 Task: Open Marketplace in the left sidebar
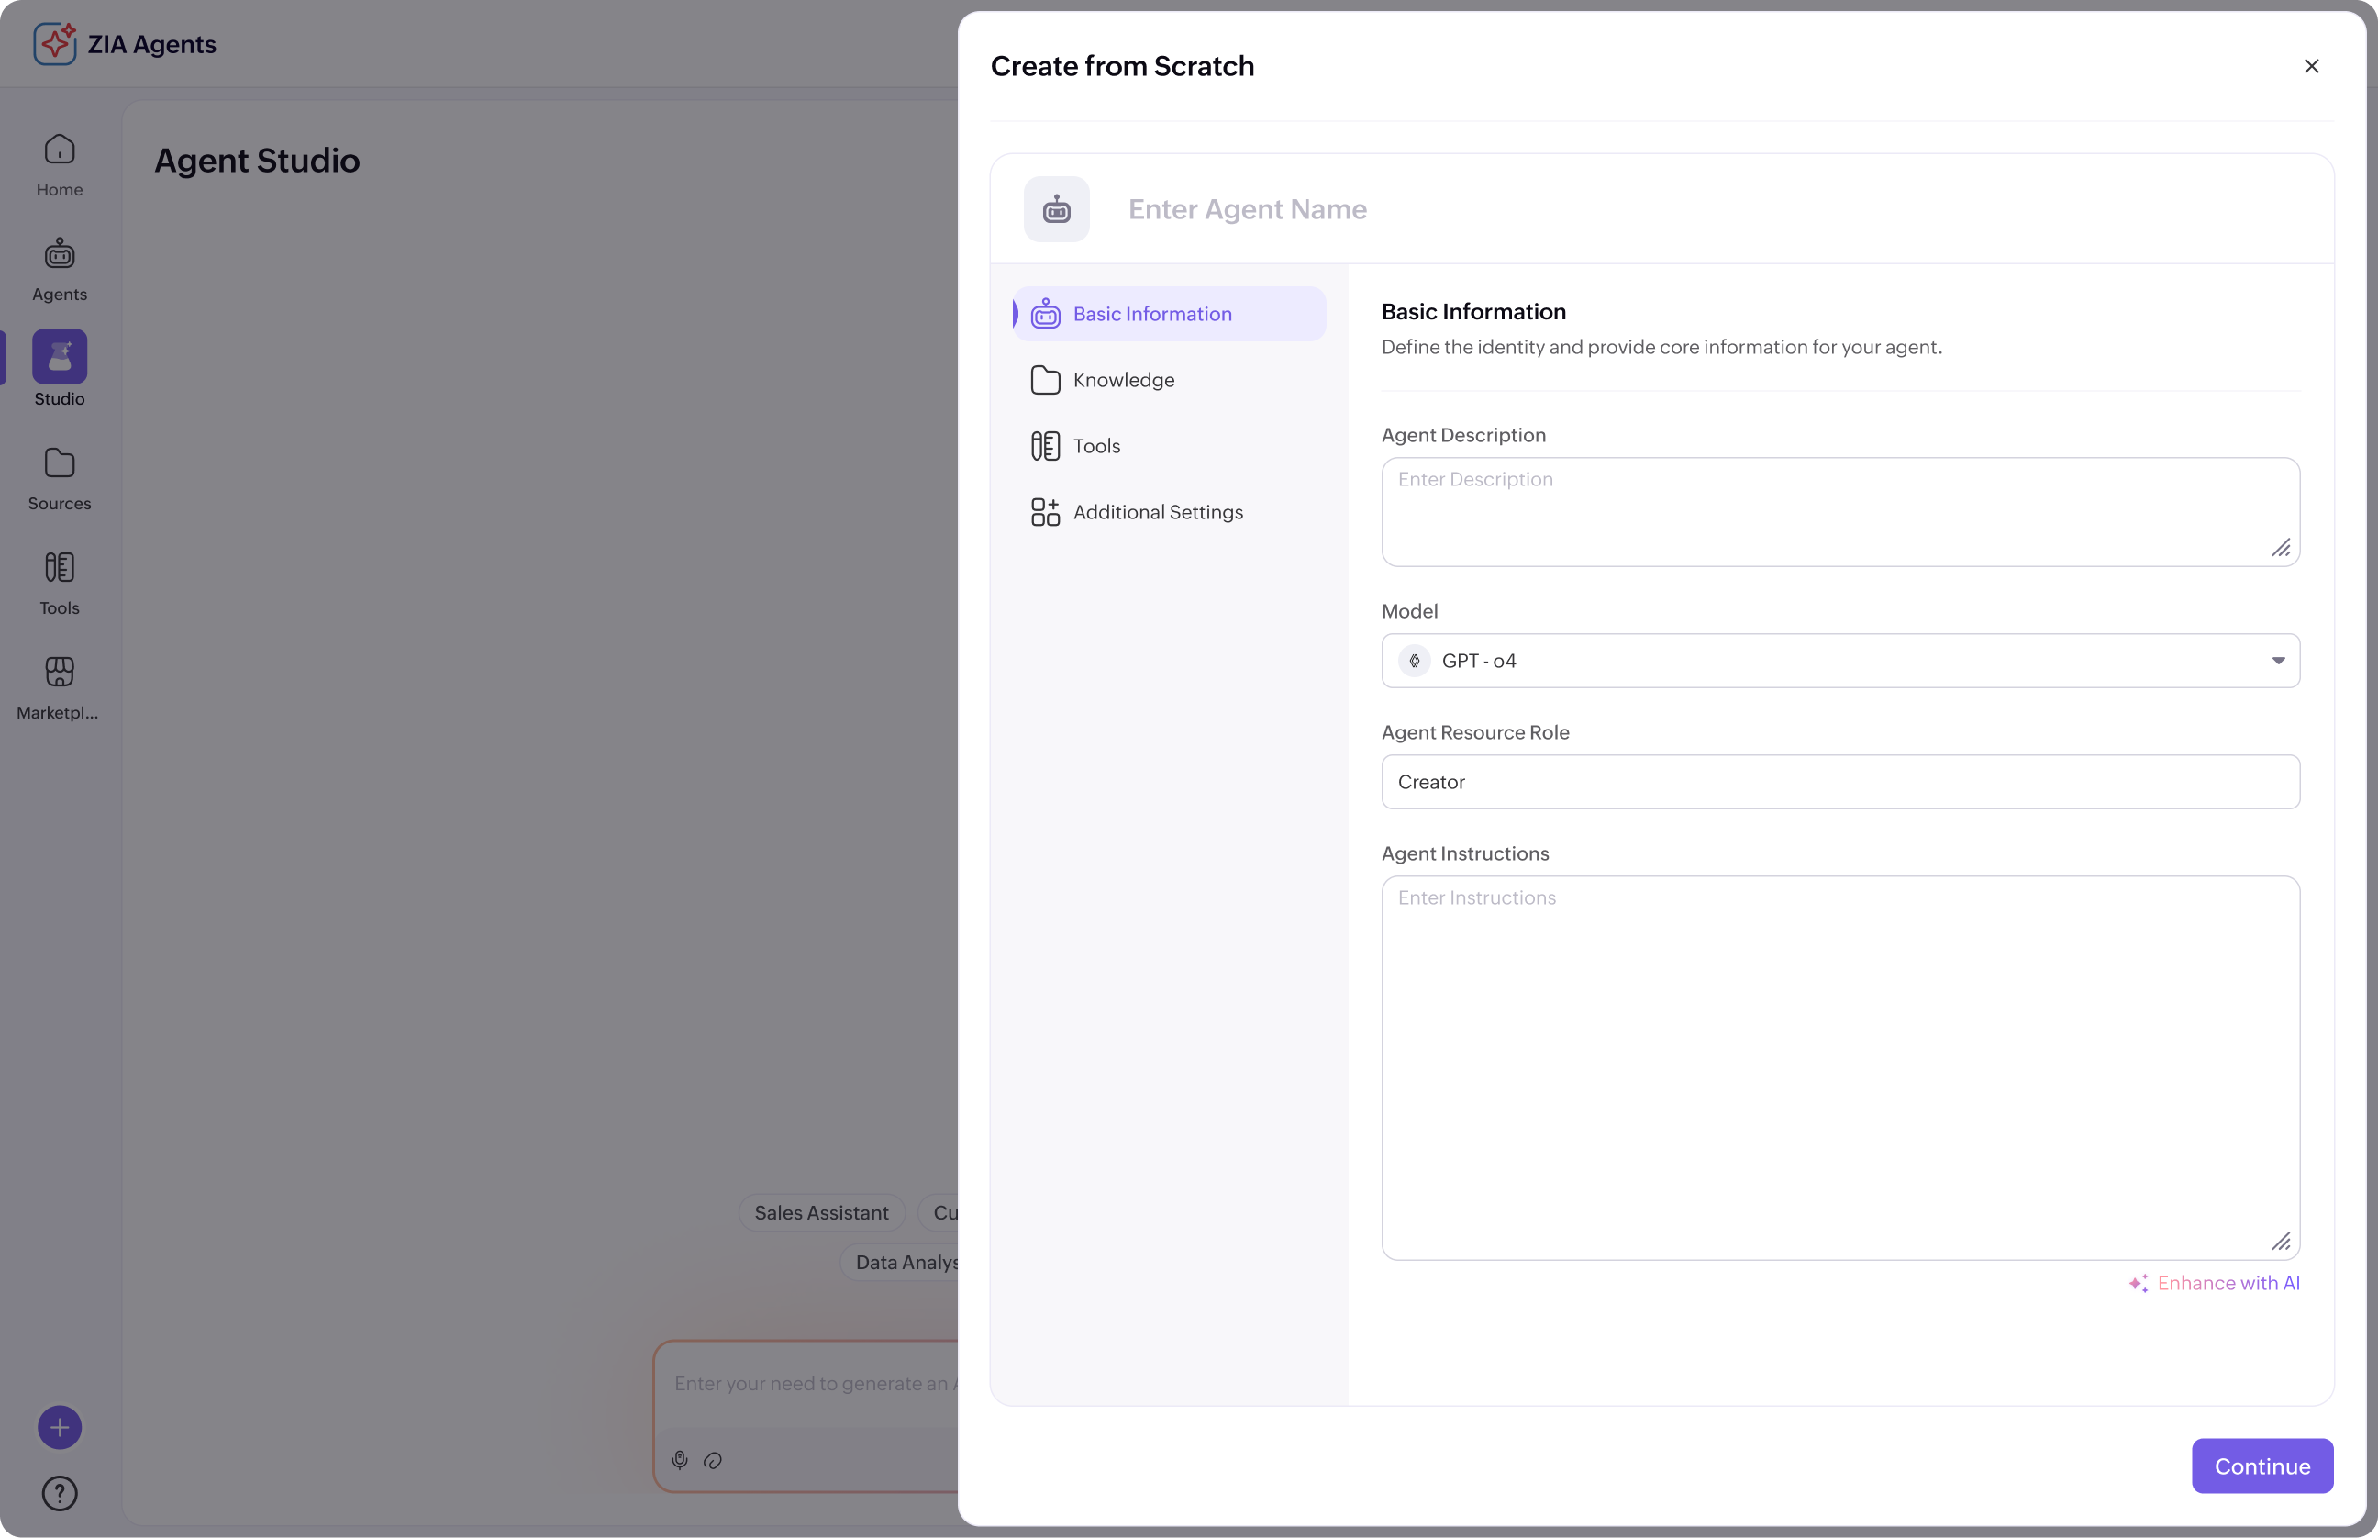(x=60, y=689)
